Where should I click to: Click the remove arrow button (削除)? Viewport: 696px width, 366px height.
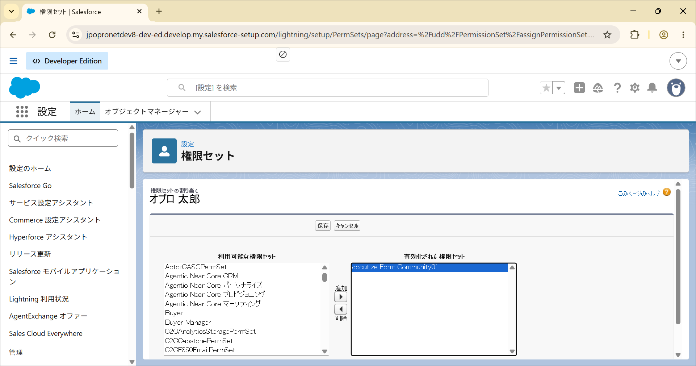[341, 309]
